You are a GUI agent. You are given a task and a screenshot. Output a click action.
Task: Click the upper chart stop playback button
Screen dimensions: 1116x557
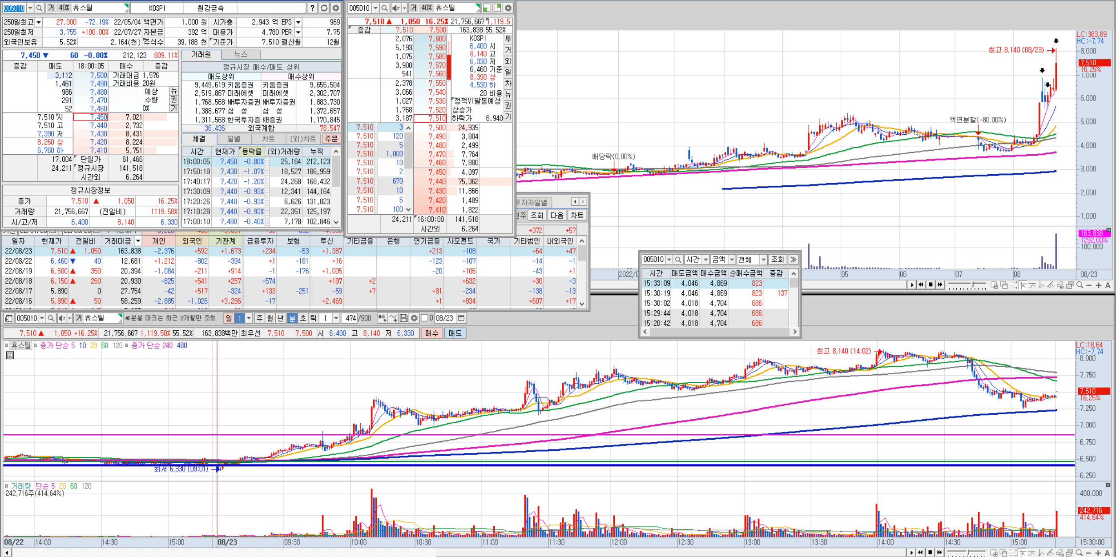(x=931, y=285)
